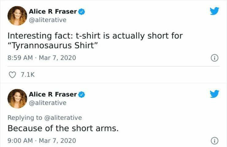Click the 'Because of the short arms.' reply text
This screenshot has height=147, width=227.
click(x=63, y=128)
